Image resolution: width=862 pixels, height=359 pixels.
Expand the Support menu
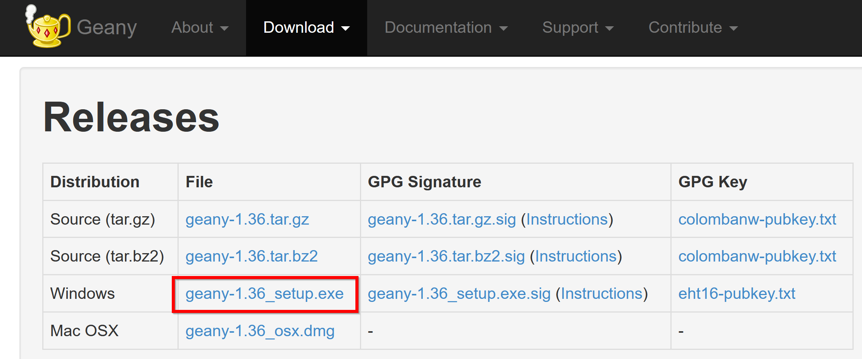[578, 28]
